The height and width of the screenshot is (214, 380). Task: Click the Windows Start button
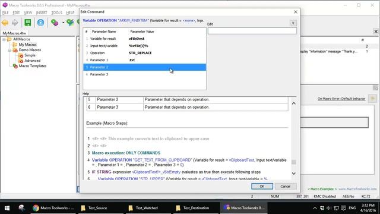[7, 208]
